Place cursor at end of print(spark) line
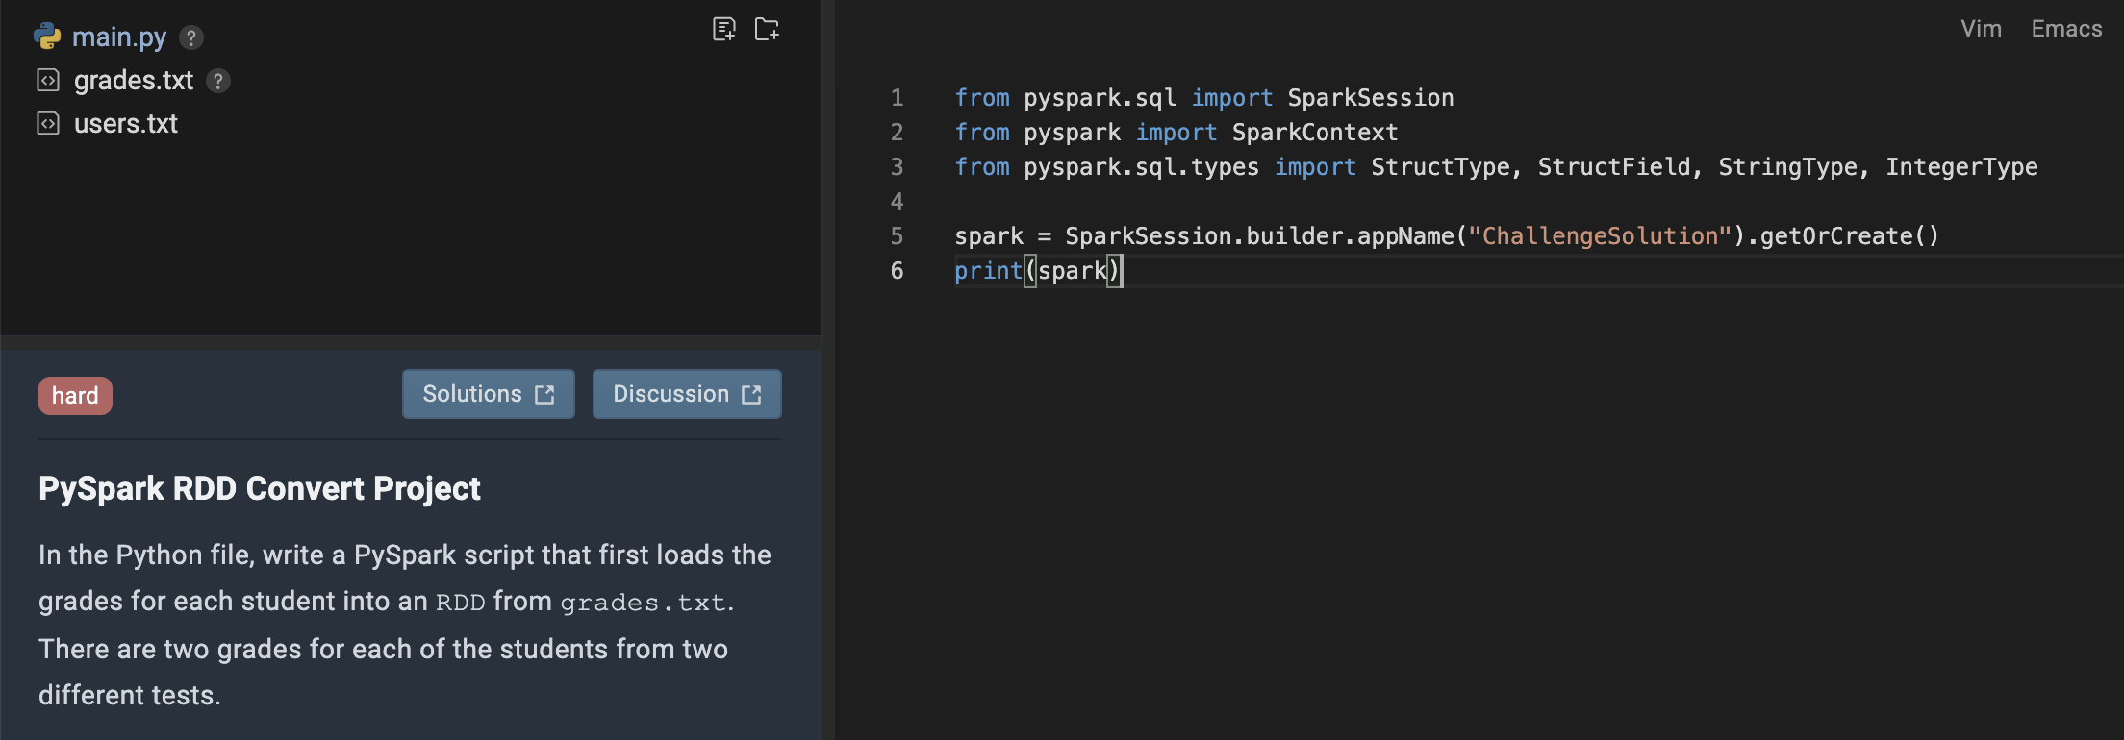Screen dimensions: 2124x740 [1123, 271]
